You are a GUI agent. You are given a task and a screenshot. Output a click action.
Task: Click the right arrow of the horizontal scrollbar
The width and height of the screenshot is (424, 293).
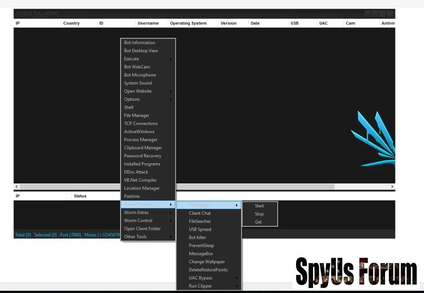(392, 187)
